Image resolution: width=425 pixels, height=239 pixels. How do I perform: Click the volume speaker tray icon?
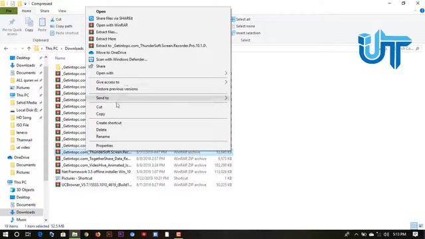386,234
